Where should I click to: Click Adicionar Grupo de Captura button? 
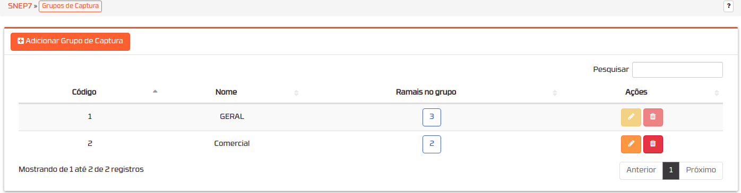70,41
